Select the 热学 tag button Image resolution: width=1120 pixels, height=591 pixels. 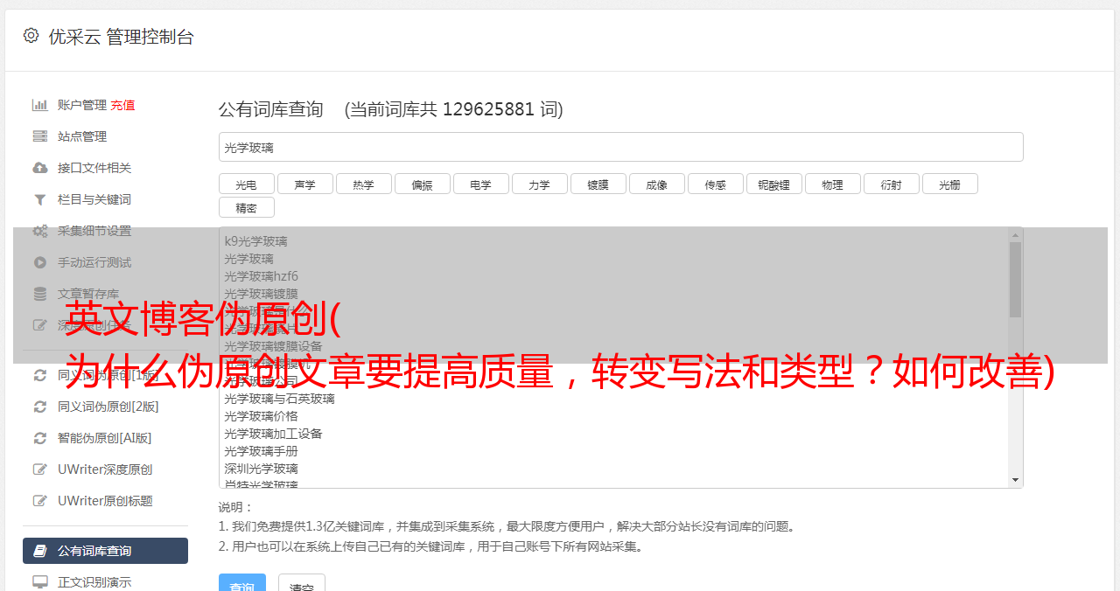click(364, 184)
